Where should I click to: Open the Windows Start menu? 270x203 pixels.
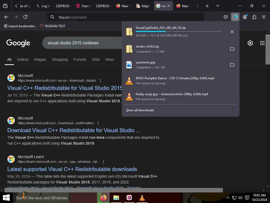[x=6, y=198]
